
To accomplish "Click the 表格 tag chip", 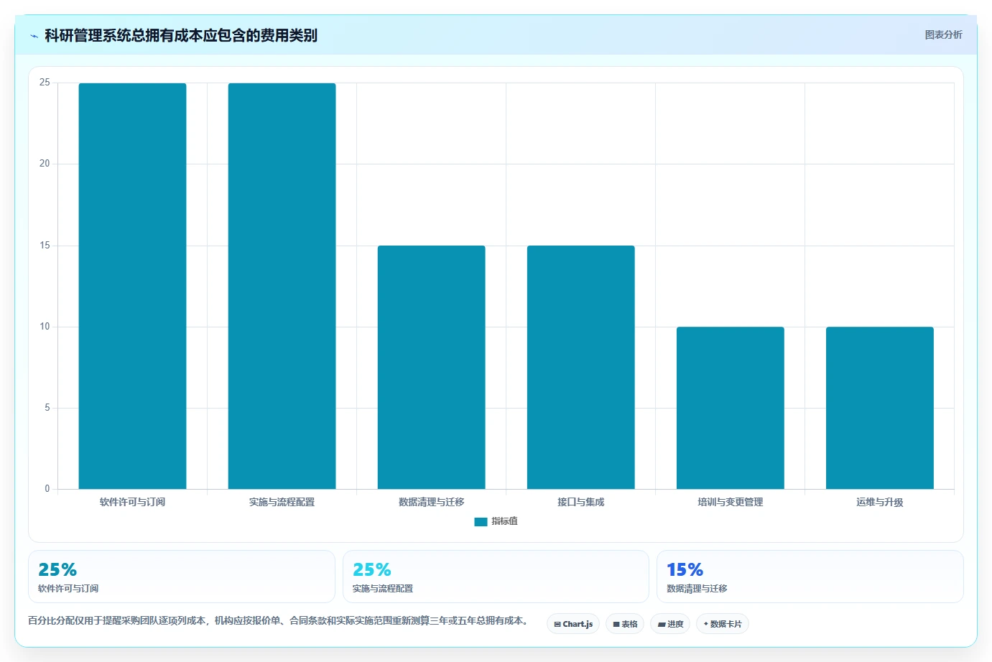I will [x=625, y=624].
